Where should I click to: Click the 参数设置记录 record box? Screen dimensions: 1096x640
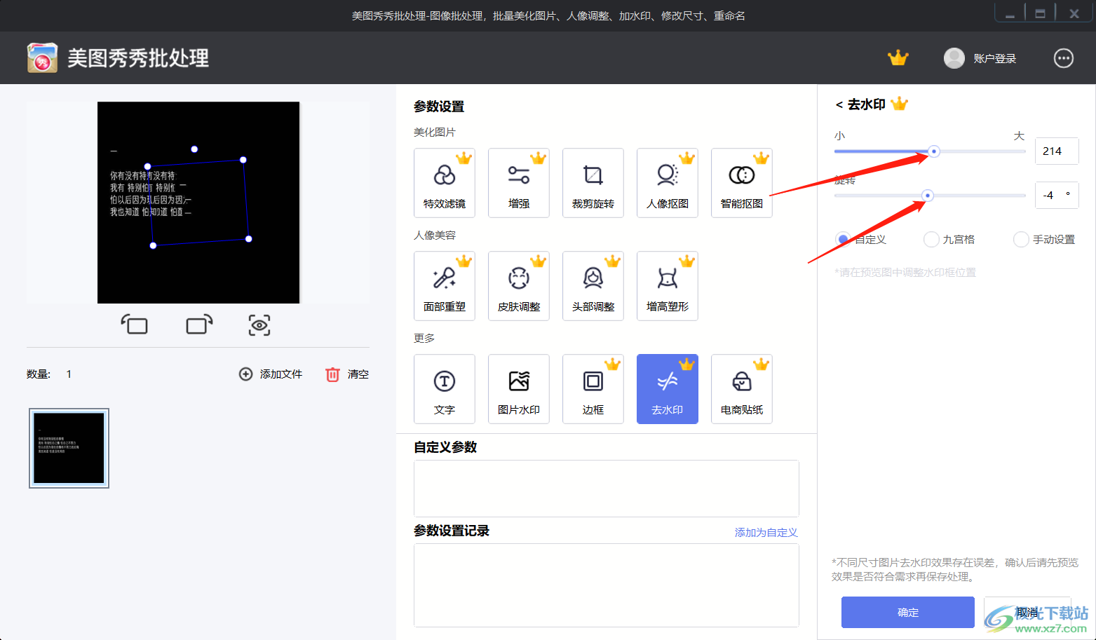tap(607, 585)
